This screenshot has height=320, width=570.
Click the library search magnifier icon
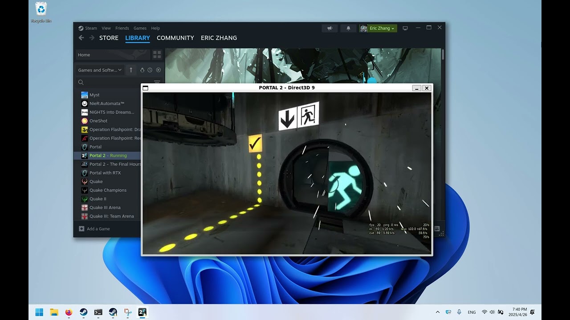click(81, 82)
